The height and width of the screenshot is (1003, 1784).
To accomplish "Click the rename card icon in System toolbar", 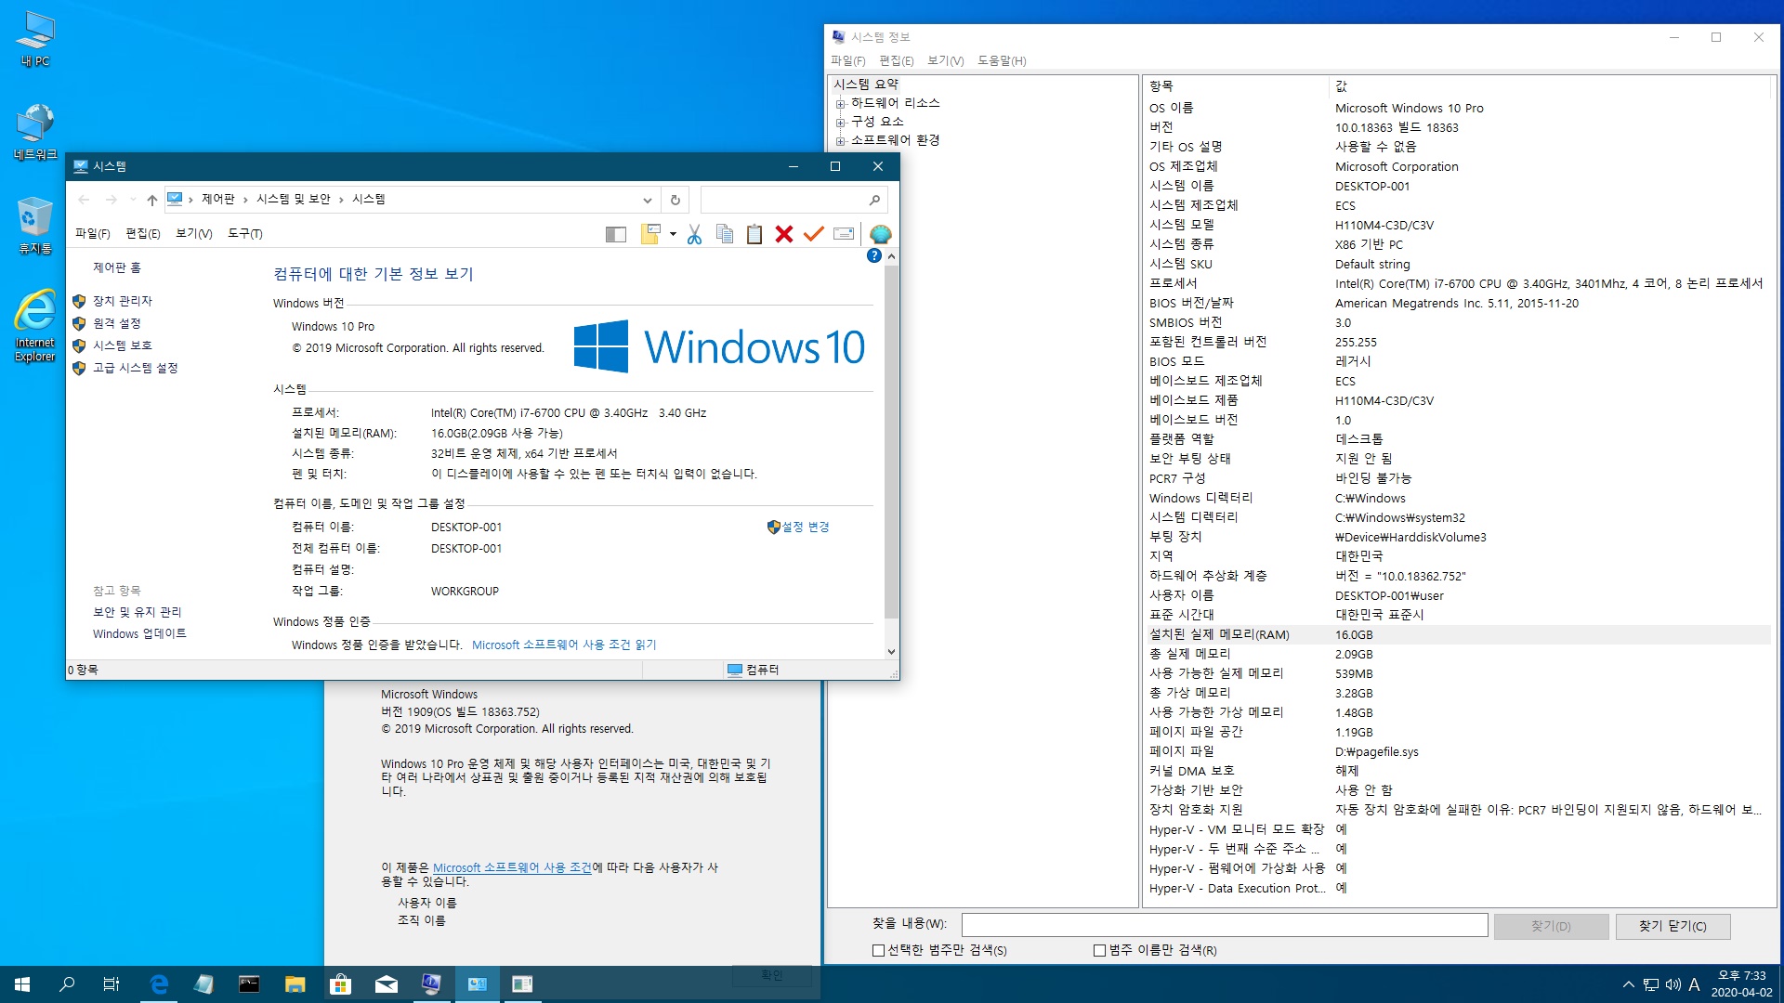I will tap(844, 234).
